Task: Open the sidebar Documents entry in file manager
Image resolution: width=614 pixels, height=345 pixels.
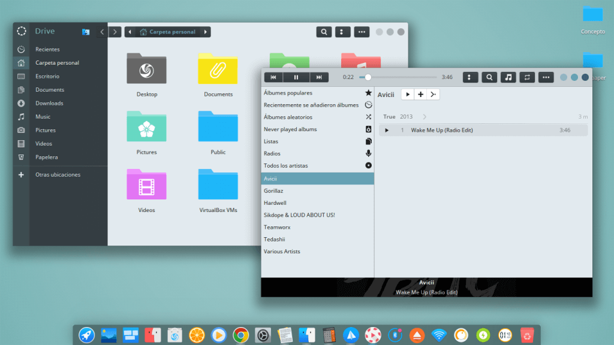Action: [61, 90]
